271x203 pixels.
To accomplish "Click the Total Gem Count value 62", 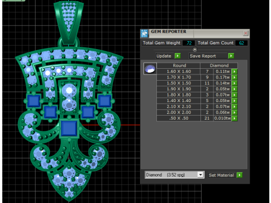I will pos(242,43).
